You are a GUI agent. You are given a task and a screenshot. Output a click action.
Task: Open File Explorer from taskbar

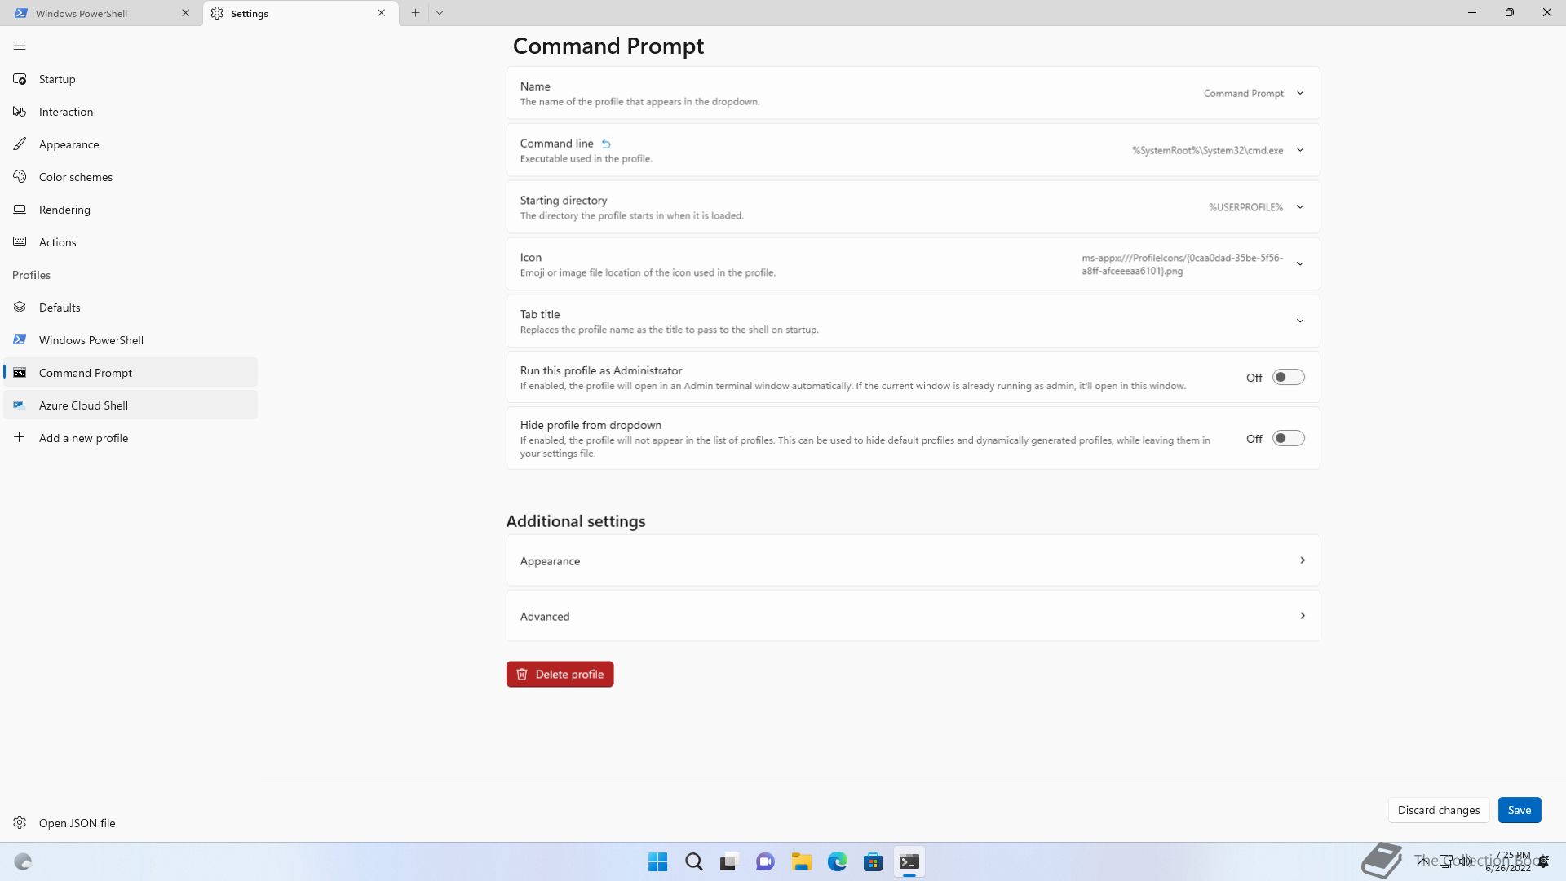[801, 862]
